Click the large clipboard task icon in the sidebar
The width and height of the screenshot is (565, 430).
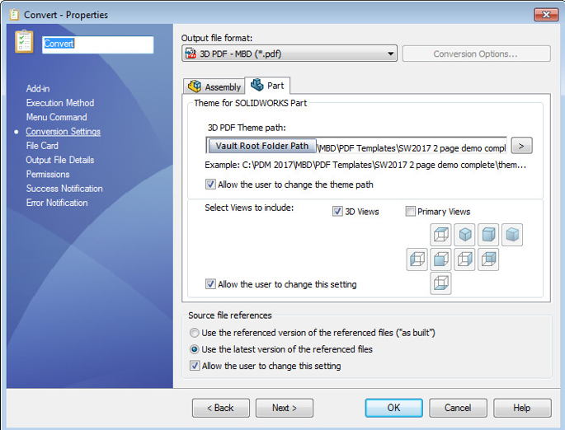(x=24, y=42)
